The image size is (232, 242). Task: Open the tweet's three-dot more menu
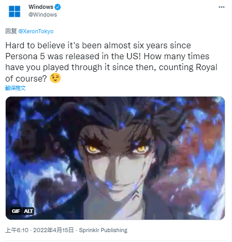(222, 7)
